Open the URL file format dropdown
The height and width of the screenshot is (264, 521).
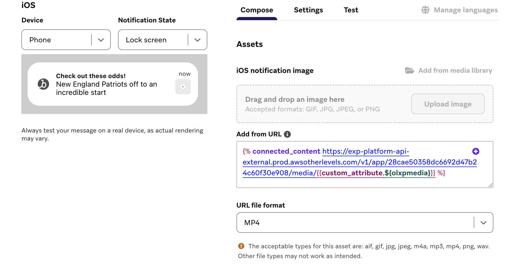pos(484,222)
